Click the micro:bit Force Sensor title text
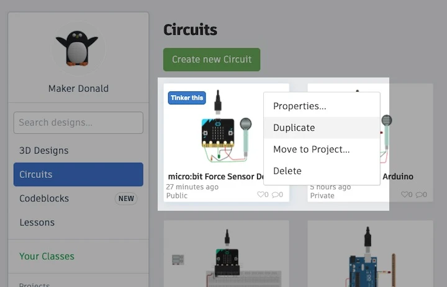Viewport: 447px width, 287px height. point(216,177)
